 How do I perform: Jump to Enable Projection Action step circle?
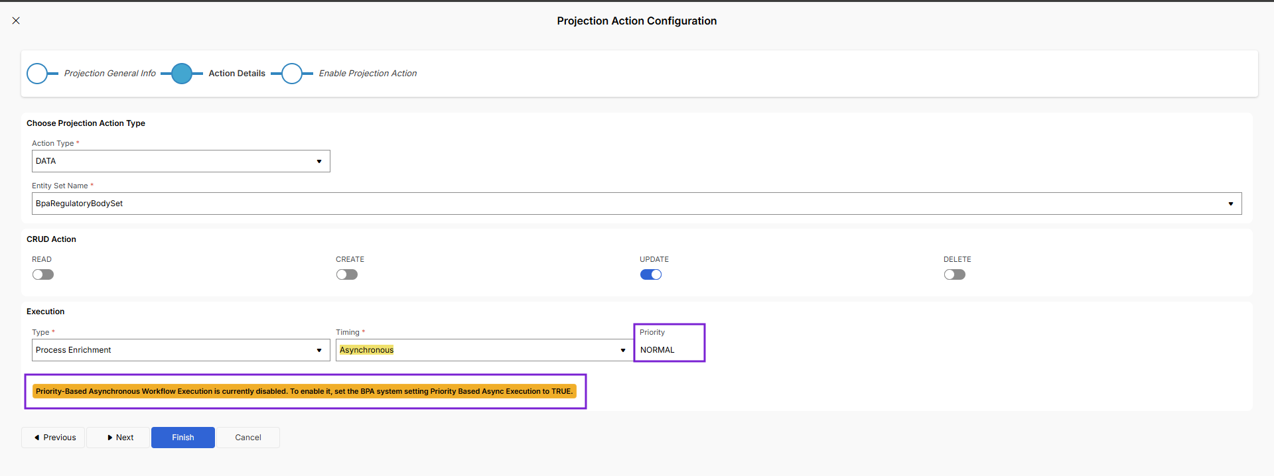(292, 74)
